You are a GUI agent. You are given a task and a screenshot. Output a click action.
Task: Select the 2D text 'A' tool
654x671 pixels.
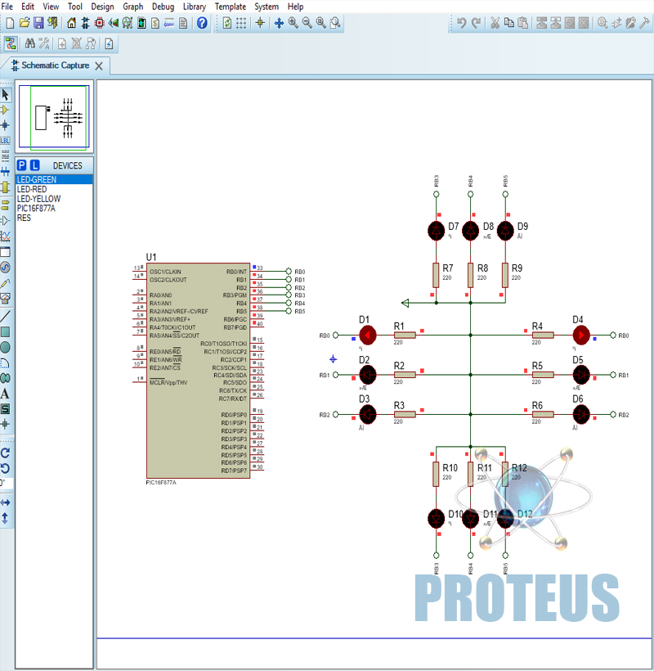(x=5, y=394)
